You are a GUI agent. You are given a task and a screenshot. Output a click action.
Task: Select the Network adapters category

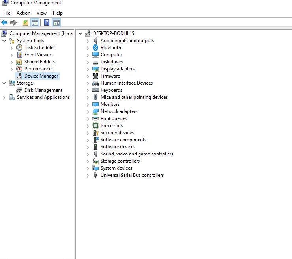point(119,111)
